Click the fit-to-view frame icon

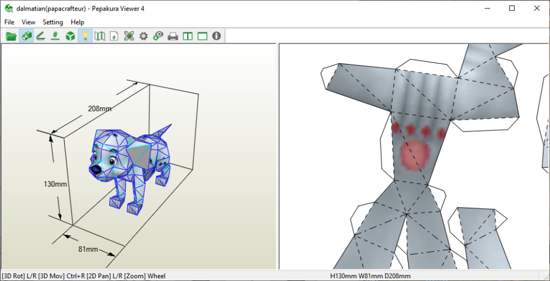coord(129,36)
